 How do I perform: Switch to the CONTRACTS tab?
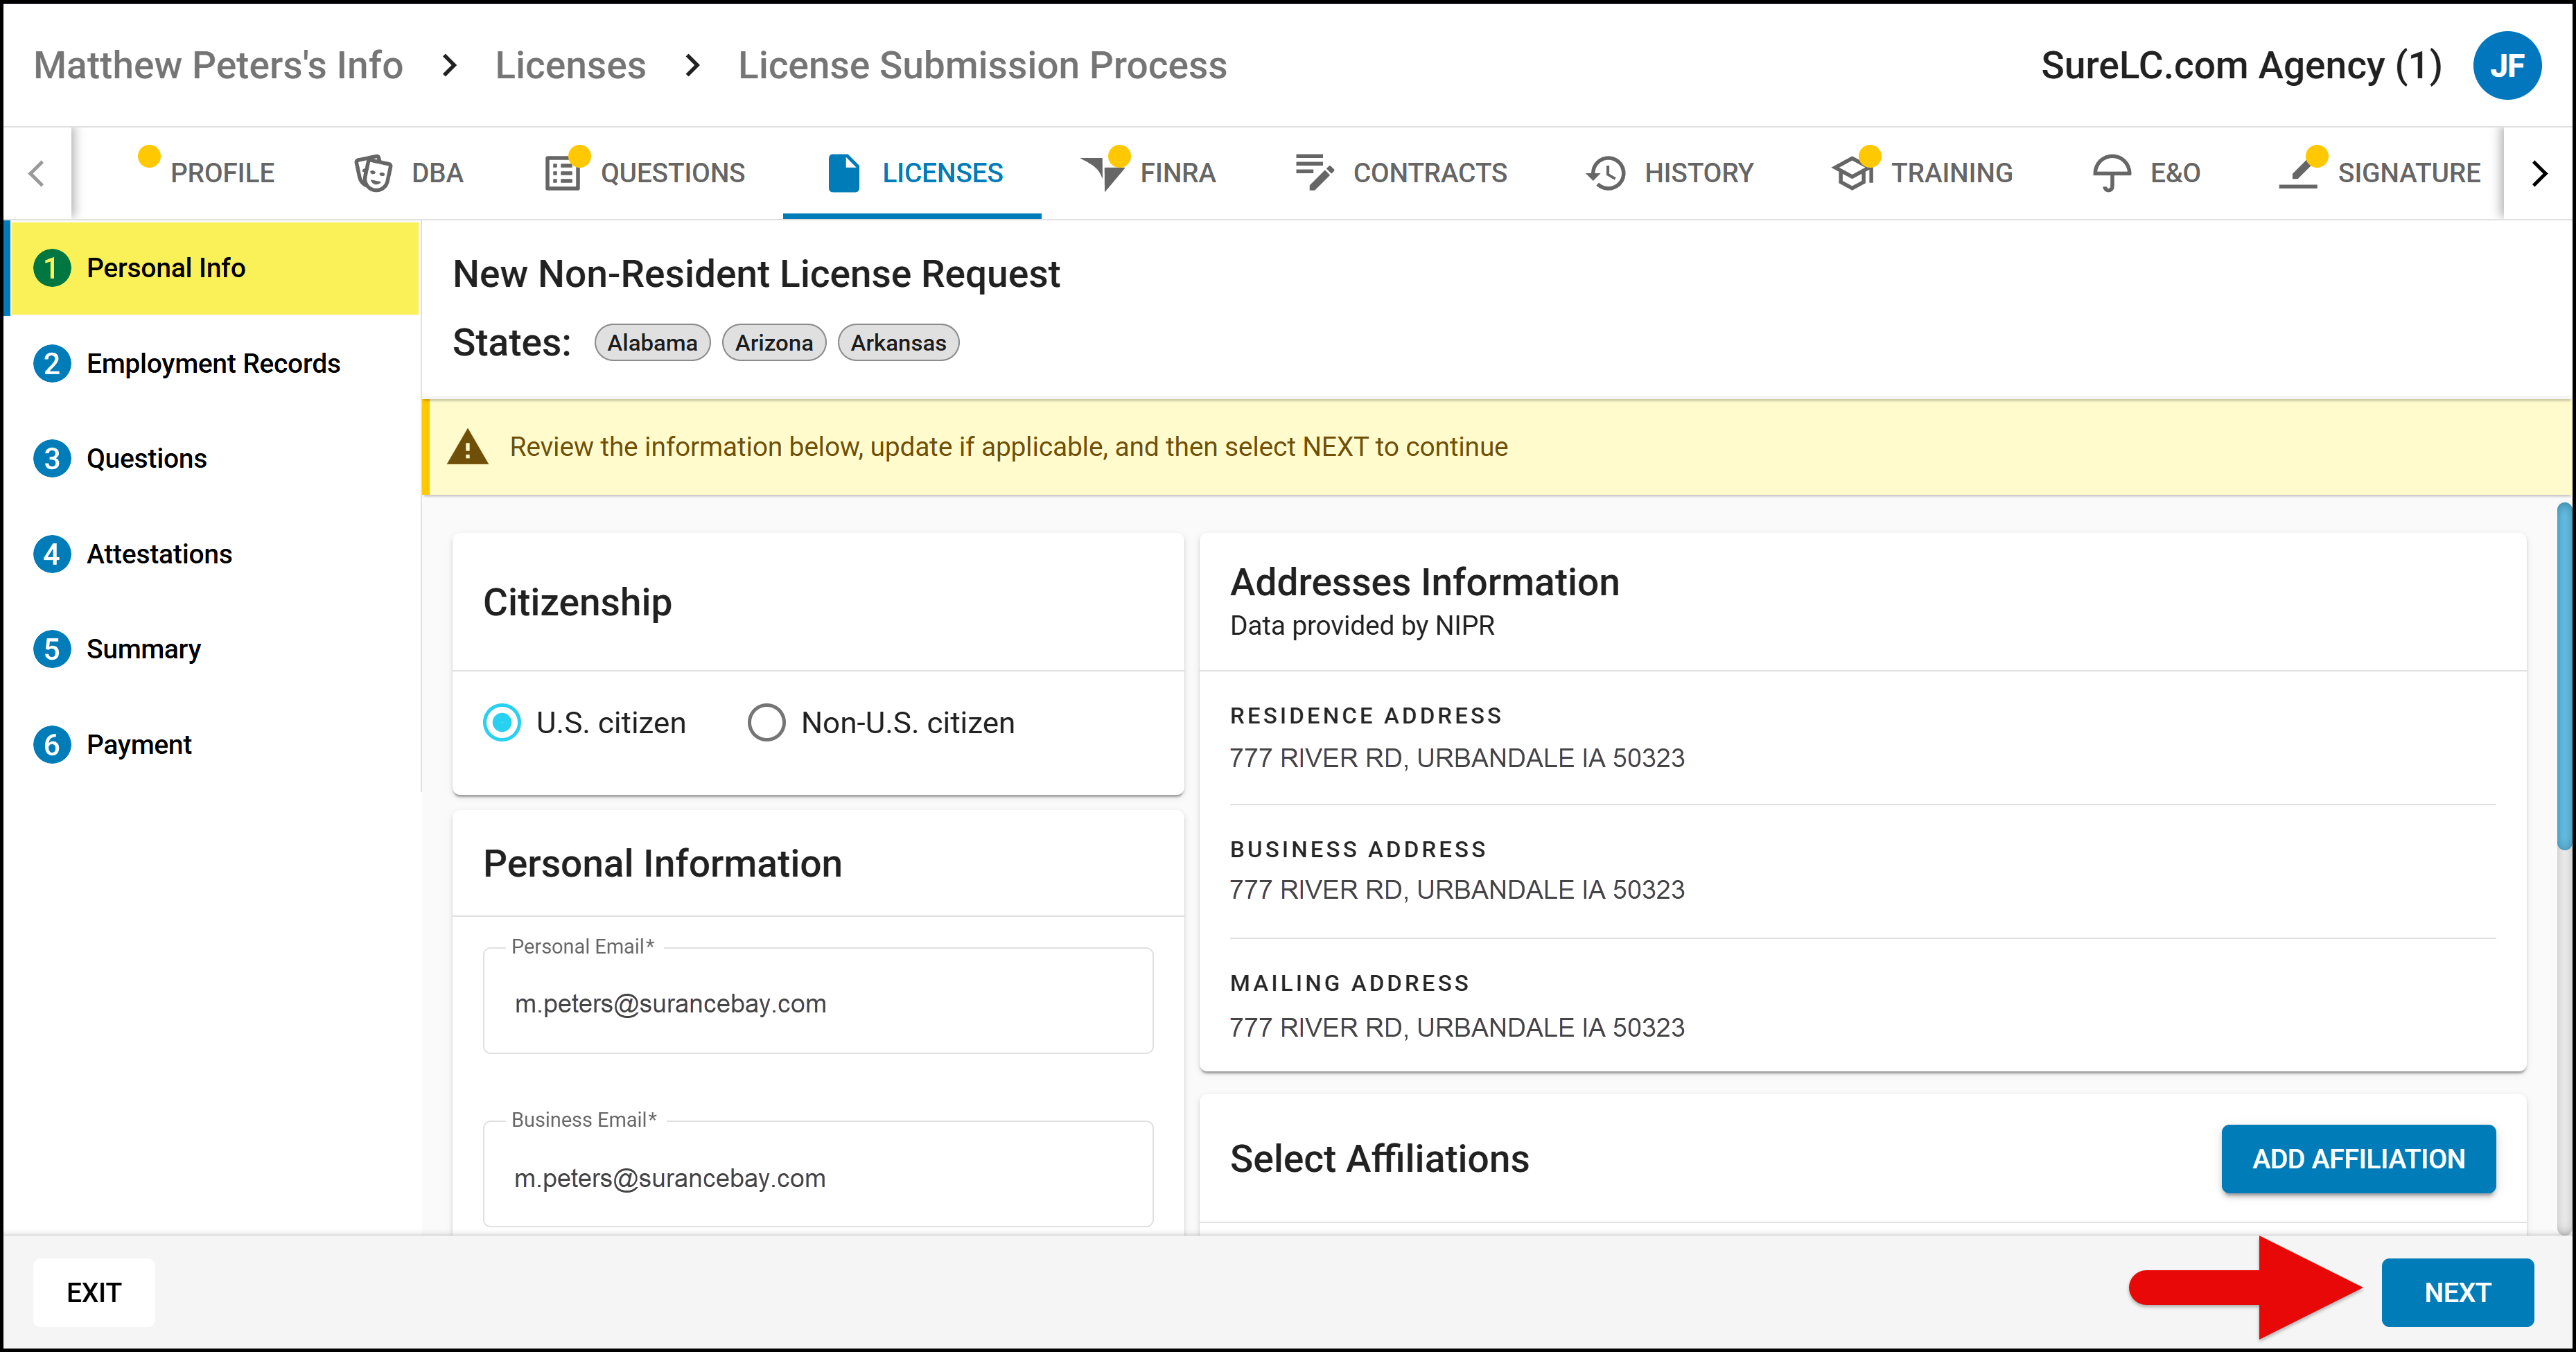pos(1401,173)
